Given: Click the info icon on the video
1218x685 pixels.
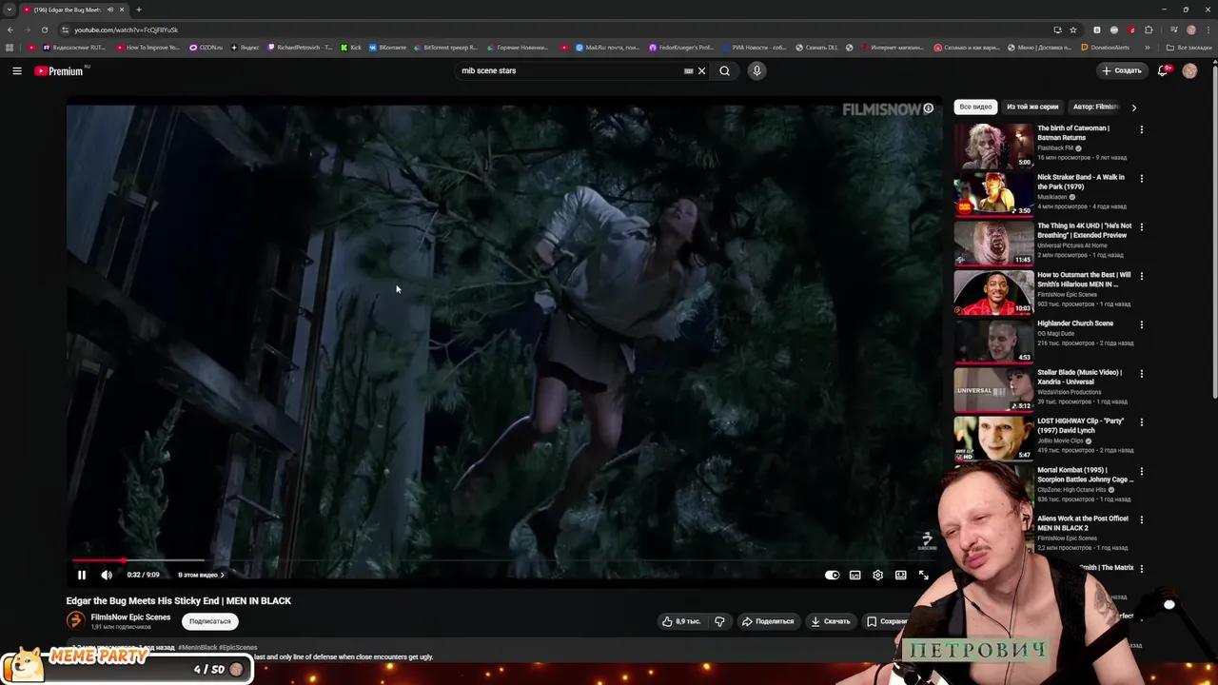Looking at the screenshot, I should [x=928, y=108].
